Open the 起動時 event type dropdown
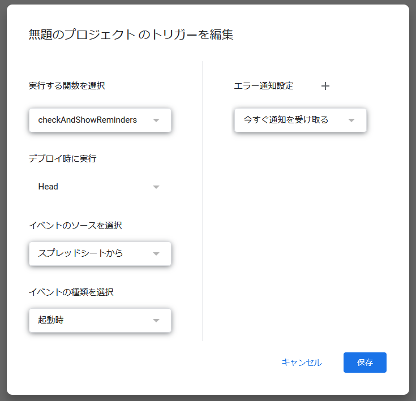The image size is (416, 401). click(100, 320)
